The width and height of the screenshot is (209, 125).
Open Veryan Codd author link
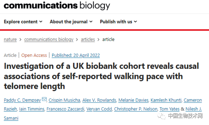click(99, 109)
